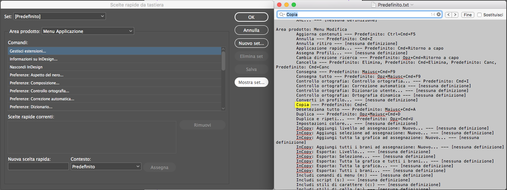
Task: Click the 'Consegna tutto' line in text
Action: click(x=358, y=76)
